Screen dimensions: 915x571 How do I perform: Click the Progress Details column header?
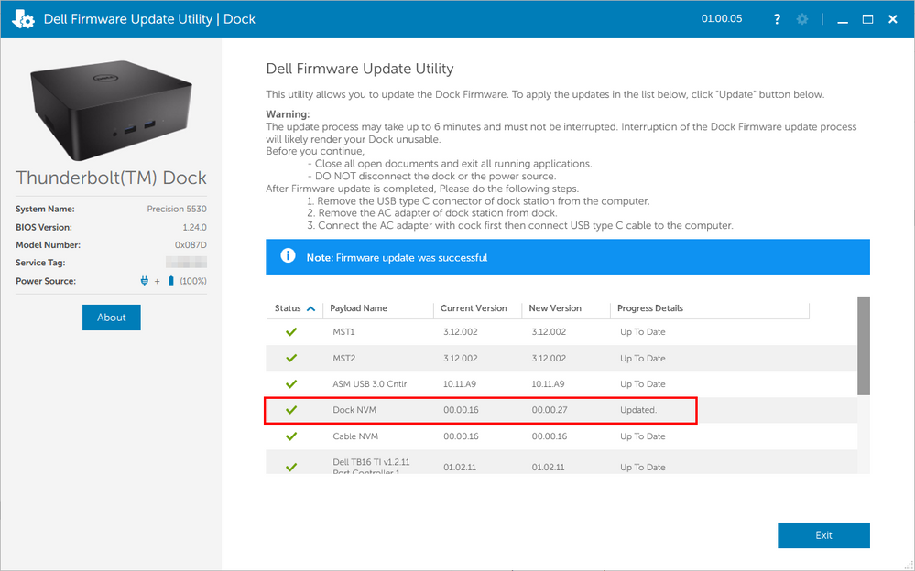click(x=650, y=308)
